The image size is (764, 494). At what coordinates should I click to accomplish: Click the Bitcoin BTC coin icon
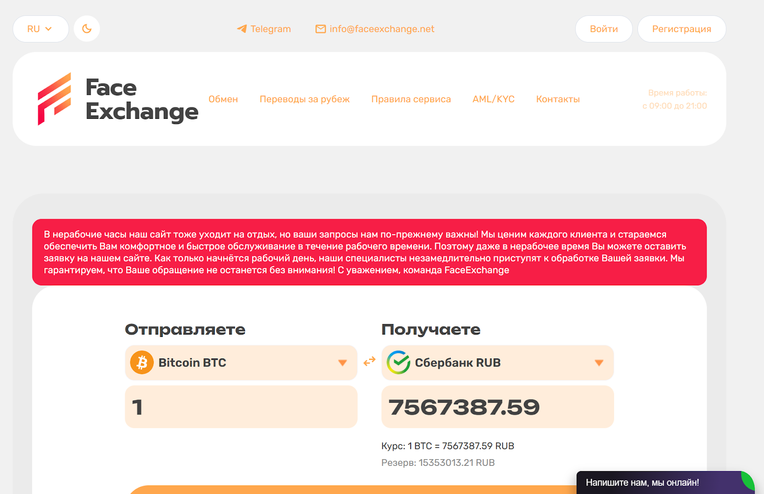click(x=142, y=363)
